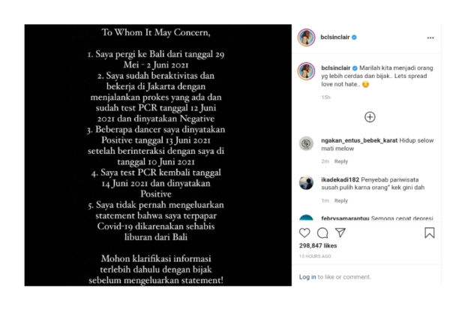View the 298,847 likes list
Screen dimensions: 465x310
[318, 245]
